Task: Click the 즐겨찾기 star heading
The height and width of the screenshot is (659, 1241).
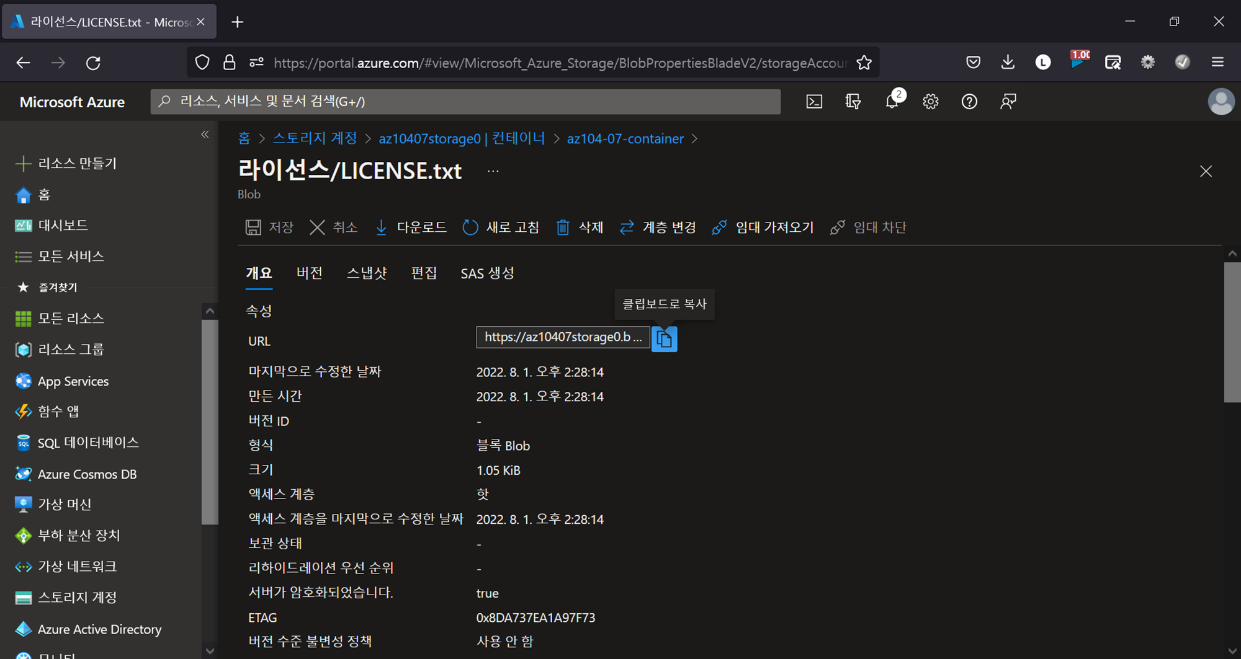Action: (x=47, y=287)
